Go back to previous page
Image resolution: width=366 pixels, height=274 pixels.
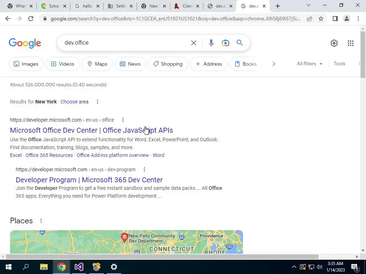click(8, 19)
